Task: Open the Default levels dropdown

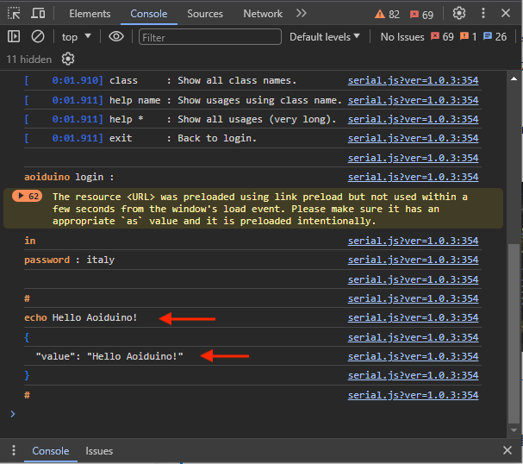Action: click(x=325, y=37)
